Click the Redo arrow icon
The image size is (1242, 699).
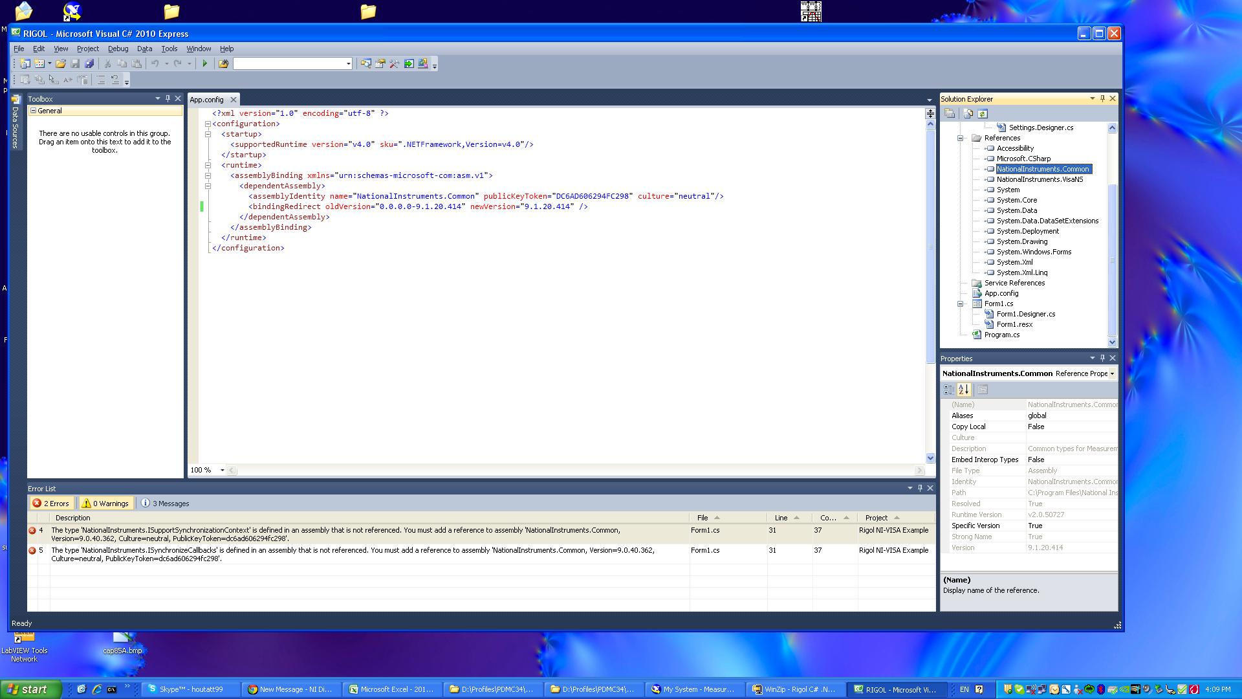[178, 63]
